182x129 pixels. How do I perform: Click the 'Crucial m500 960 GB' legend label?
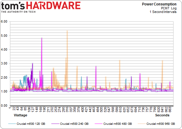pyautogui.click(x=161, y=124)
